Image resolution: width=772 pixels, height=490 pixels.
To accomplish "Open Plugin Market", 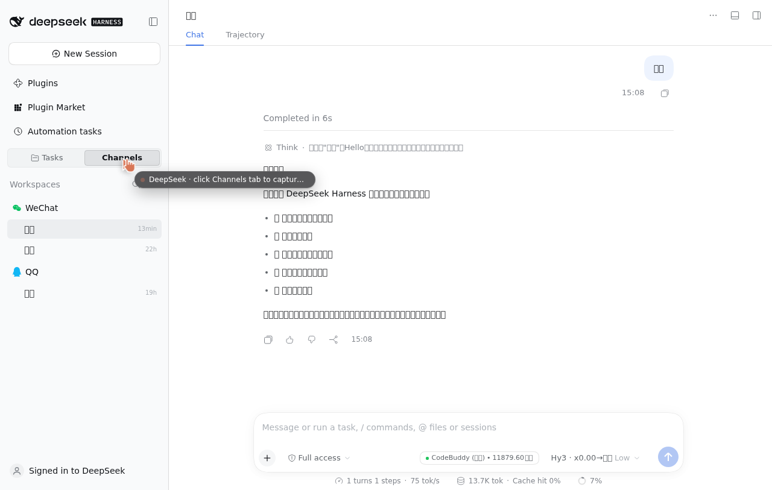I will 84,107.
